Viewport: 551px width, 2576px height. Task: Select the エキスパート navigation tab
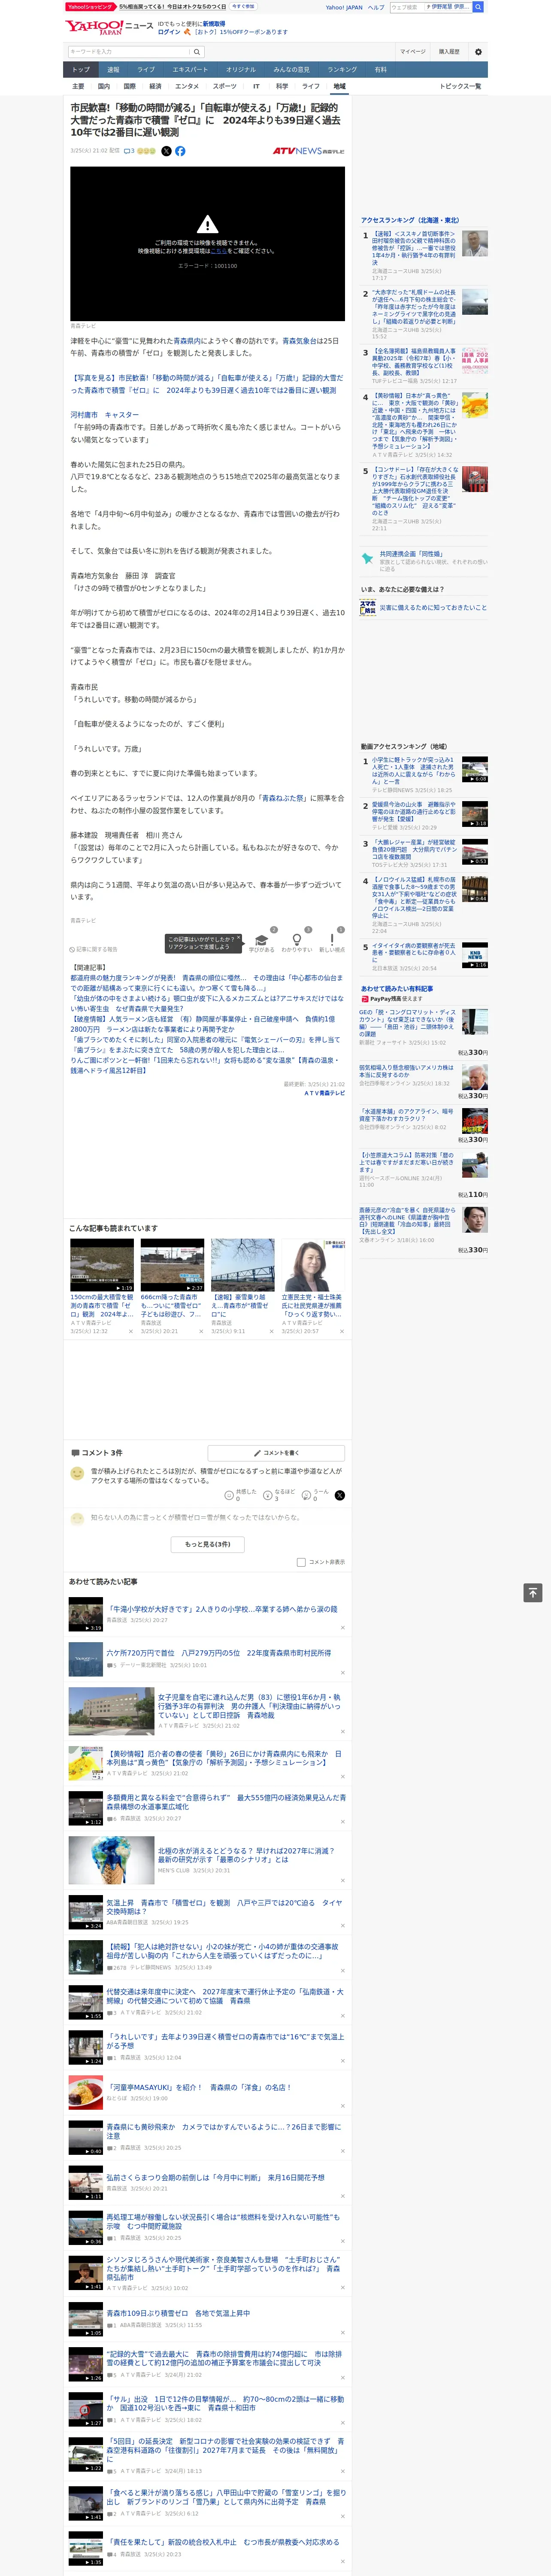[190, 69]
